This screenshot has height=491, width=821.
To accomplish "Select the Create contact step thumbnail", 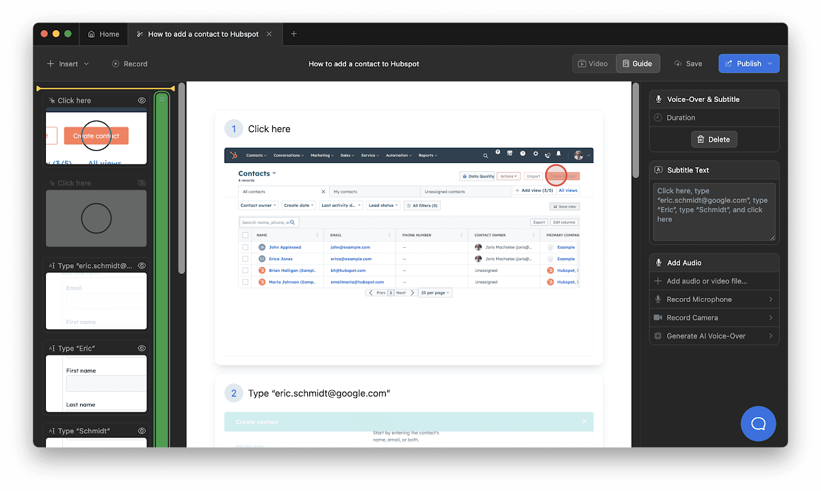I will [96, 138].
